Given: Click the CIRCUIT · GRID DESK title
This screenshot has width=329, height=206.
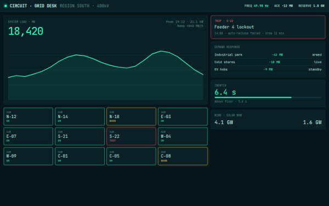Looking at the screenshot, I should click(x=33, y=6).
